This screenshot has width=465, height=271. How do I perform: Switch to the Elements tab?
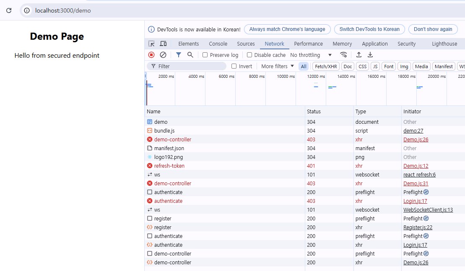click(x=189, y=43)
